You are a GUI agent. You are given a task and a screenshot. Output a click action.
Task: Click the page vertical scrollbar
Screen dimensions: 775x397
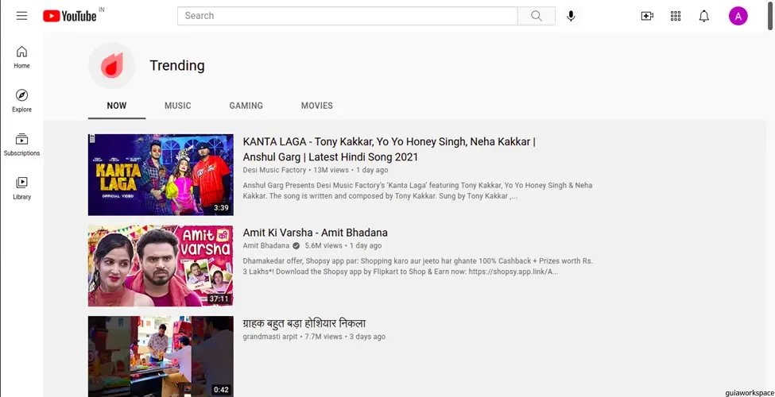point(770,17)
